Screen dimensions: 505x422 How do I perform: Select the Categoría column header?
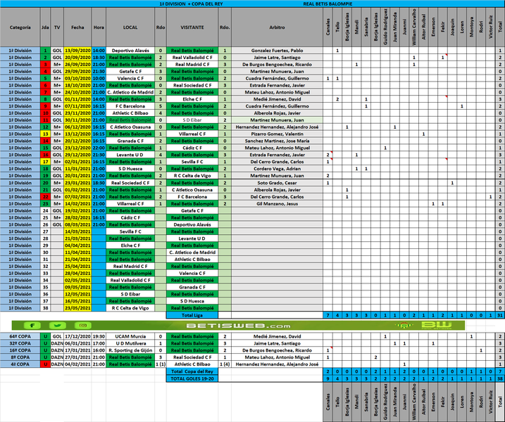tap(20, 27)
